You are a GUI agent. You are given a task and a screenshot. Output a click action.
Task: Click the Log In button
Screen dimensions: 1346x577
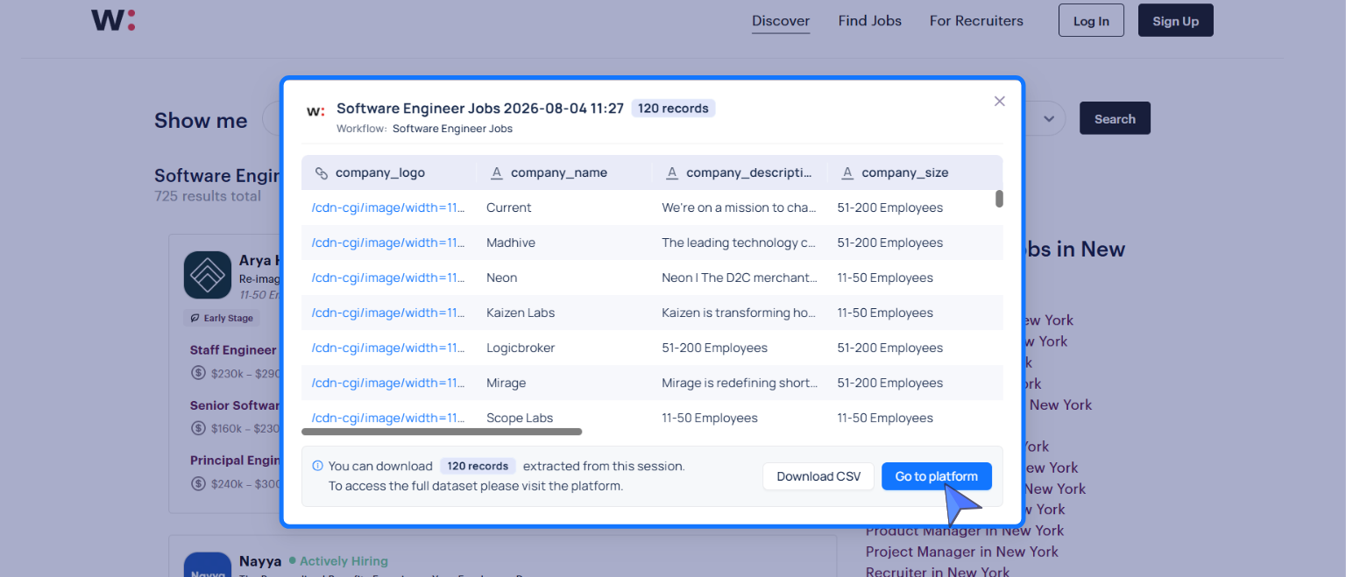(x=1091, y=21)
